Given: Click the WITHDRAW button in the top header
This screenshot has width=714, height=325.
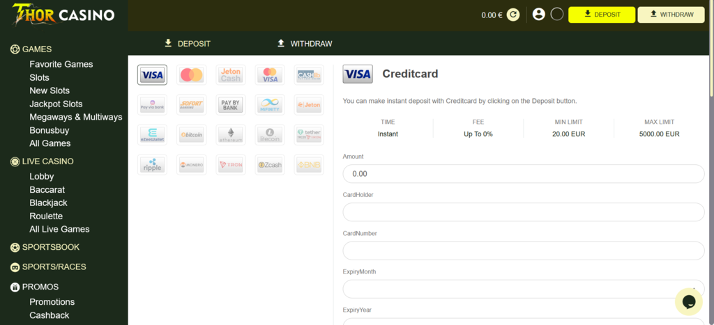Looking at the screenshot, I should (671, 15).
